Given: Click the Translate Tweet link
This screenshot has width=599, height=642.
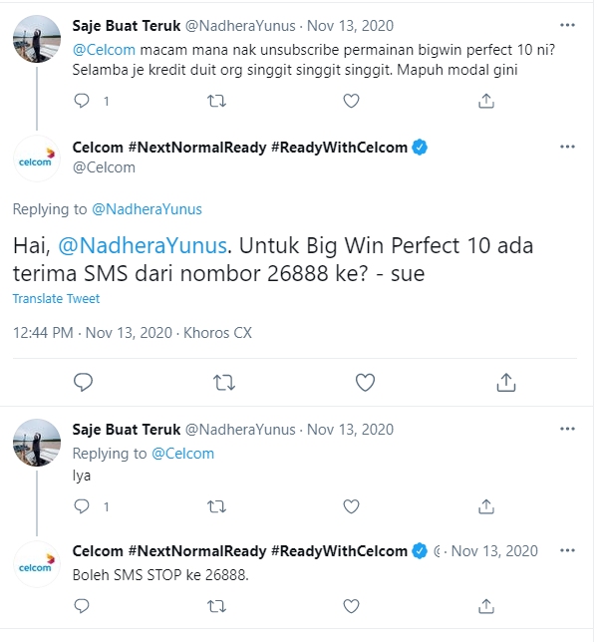Looking at the screenshot, I should coord(56,299).
